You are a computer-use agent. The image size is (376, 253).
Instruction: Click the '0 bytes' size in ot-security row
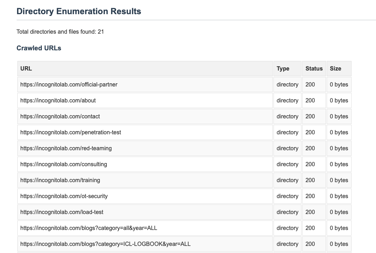coord(339,196)
